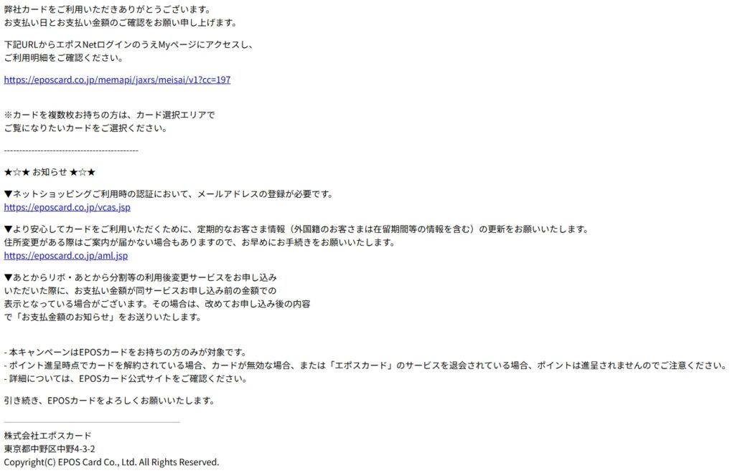Click the line 本キャンペーンはEPOSカードをお持ちの方のみ
This screenshot has height=473, width=735.
pyautogui.click(x=125, y=353)
